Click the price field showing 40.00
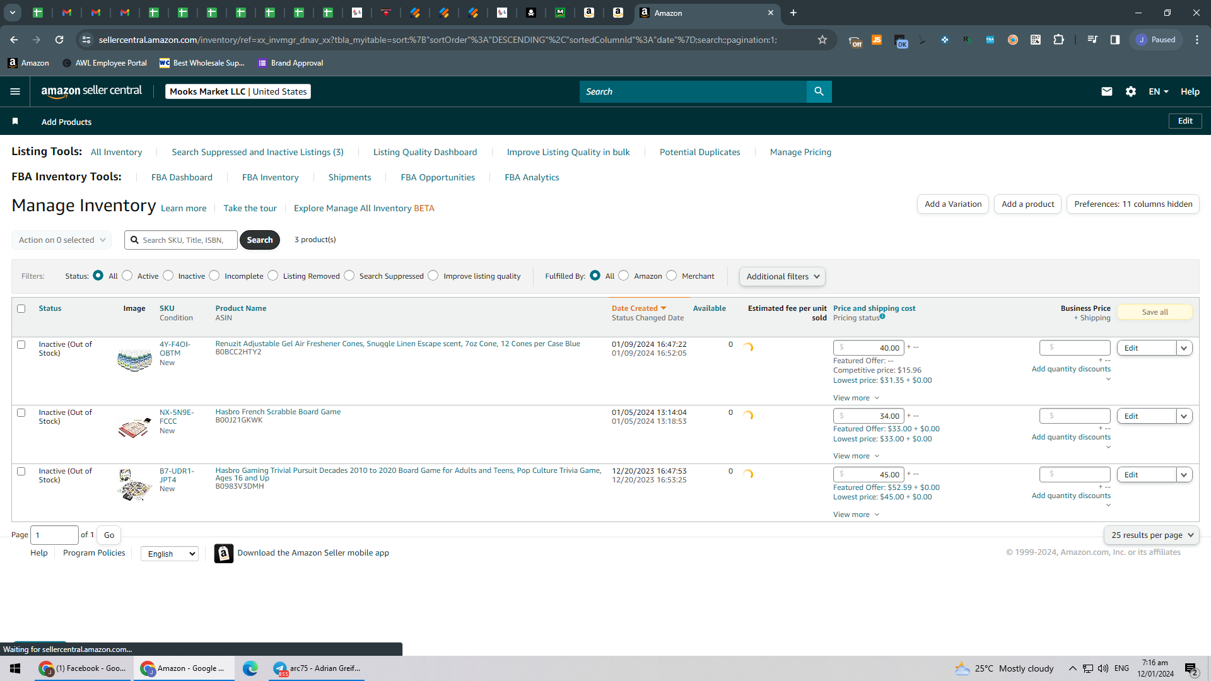This screenshot has width=1211, height=681. point(869,348)
